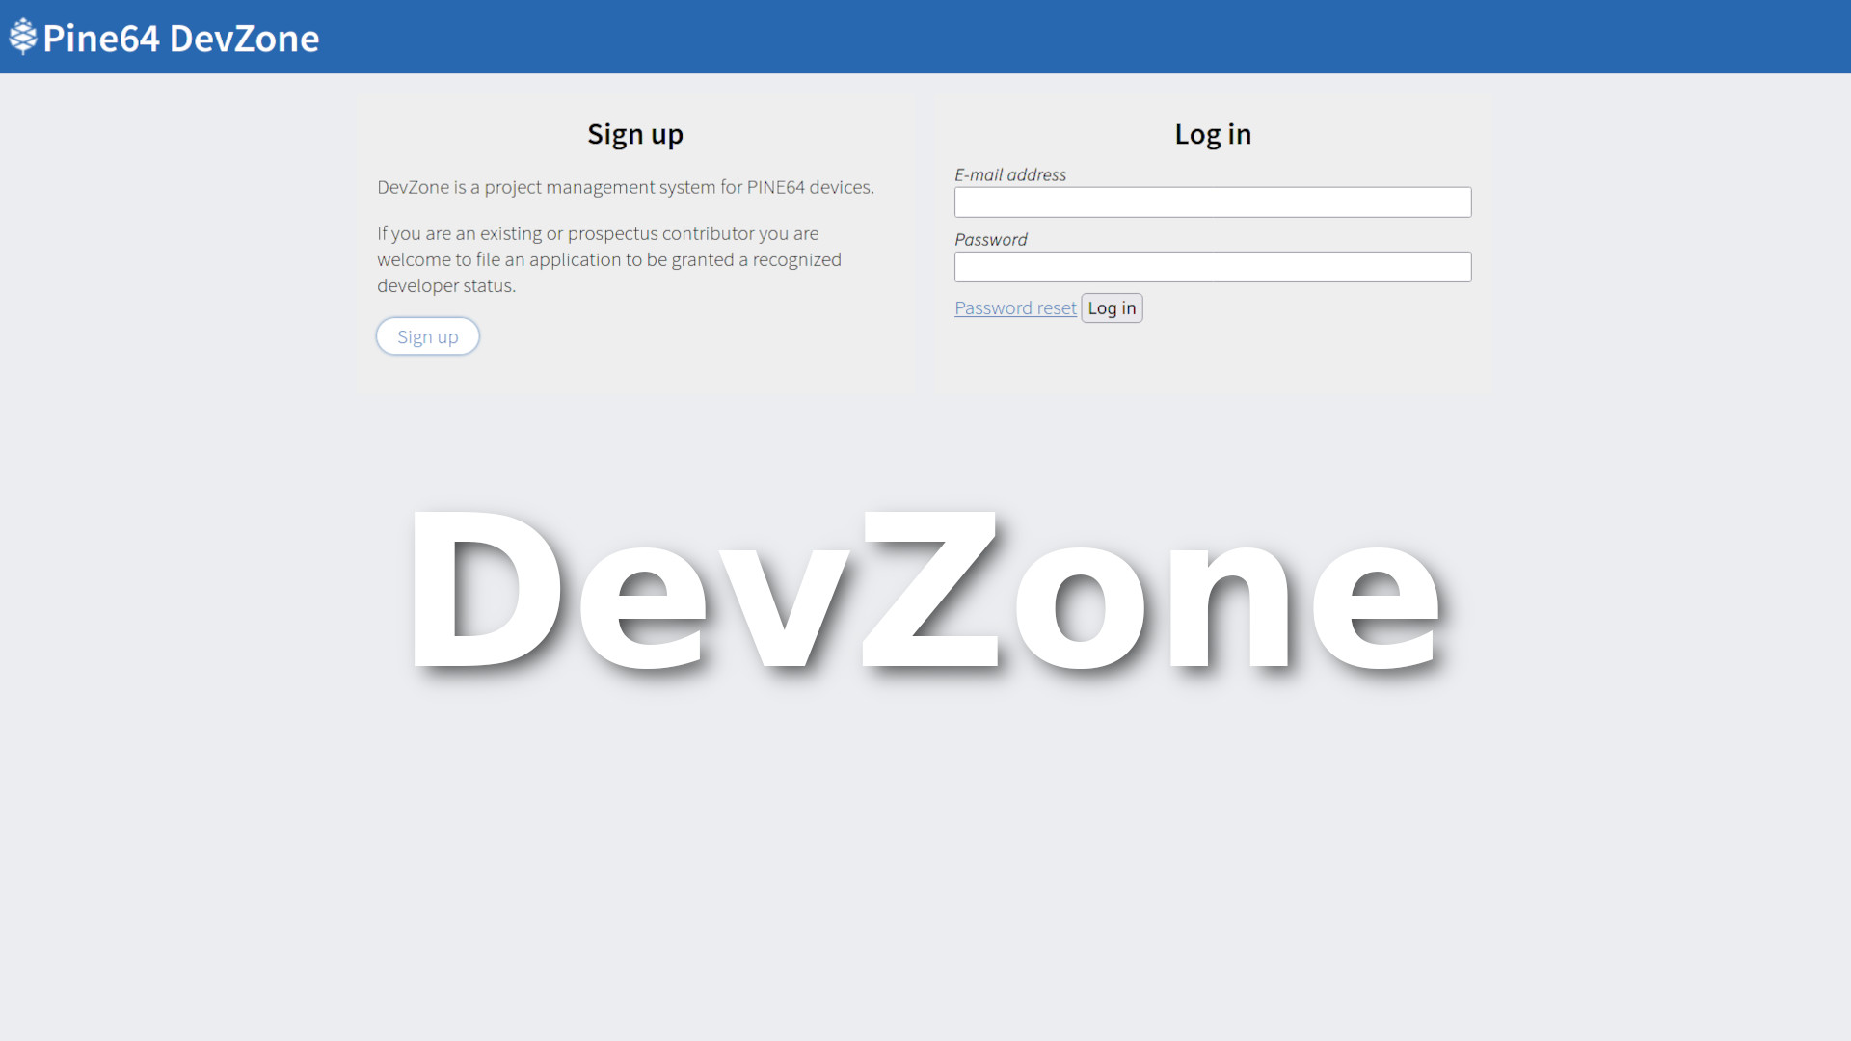This screenshot has width=1851, height=1041.
Task: Click the DevZone project management description text
Action: 625,187
